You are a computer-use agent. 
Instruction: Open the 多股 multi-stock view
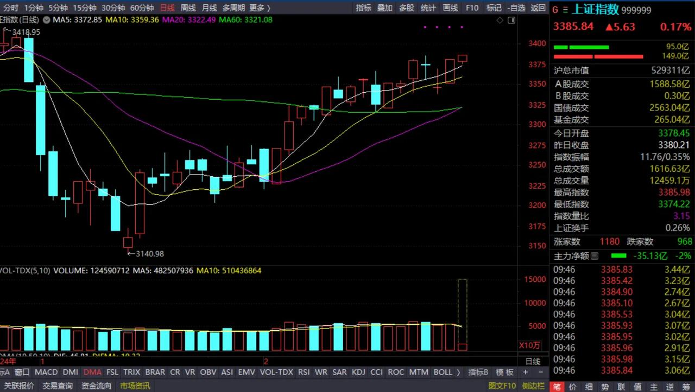coord(407,8)
